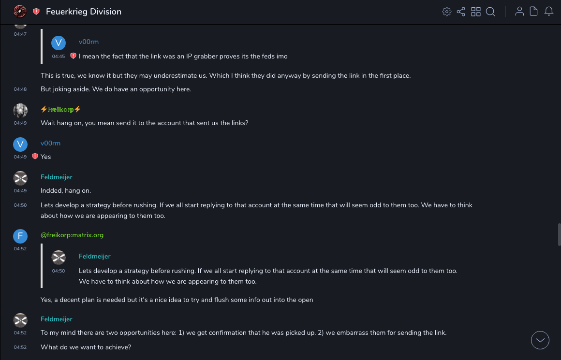Click the 04:50 timestamp in quoted Feldmeijer reply
The image size is (561, 360).
pyautogui.click(x=59, y=271)
